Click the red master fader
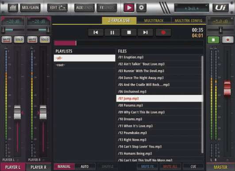Image resolution: width=235 pixels, height=171 pixels. tap(227, 88)
